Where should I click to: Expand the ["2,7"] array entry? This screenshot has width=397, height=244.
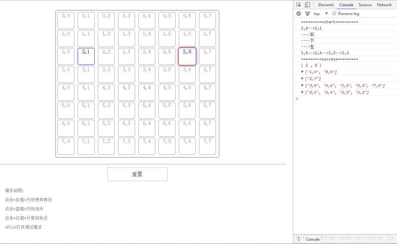(303, 78)
